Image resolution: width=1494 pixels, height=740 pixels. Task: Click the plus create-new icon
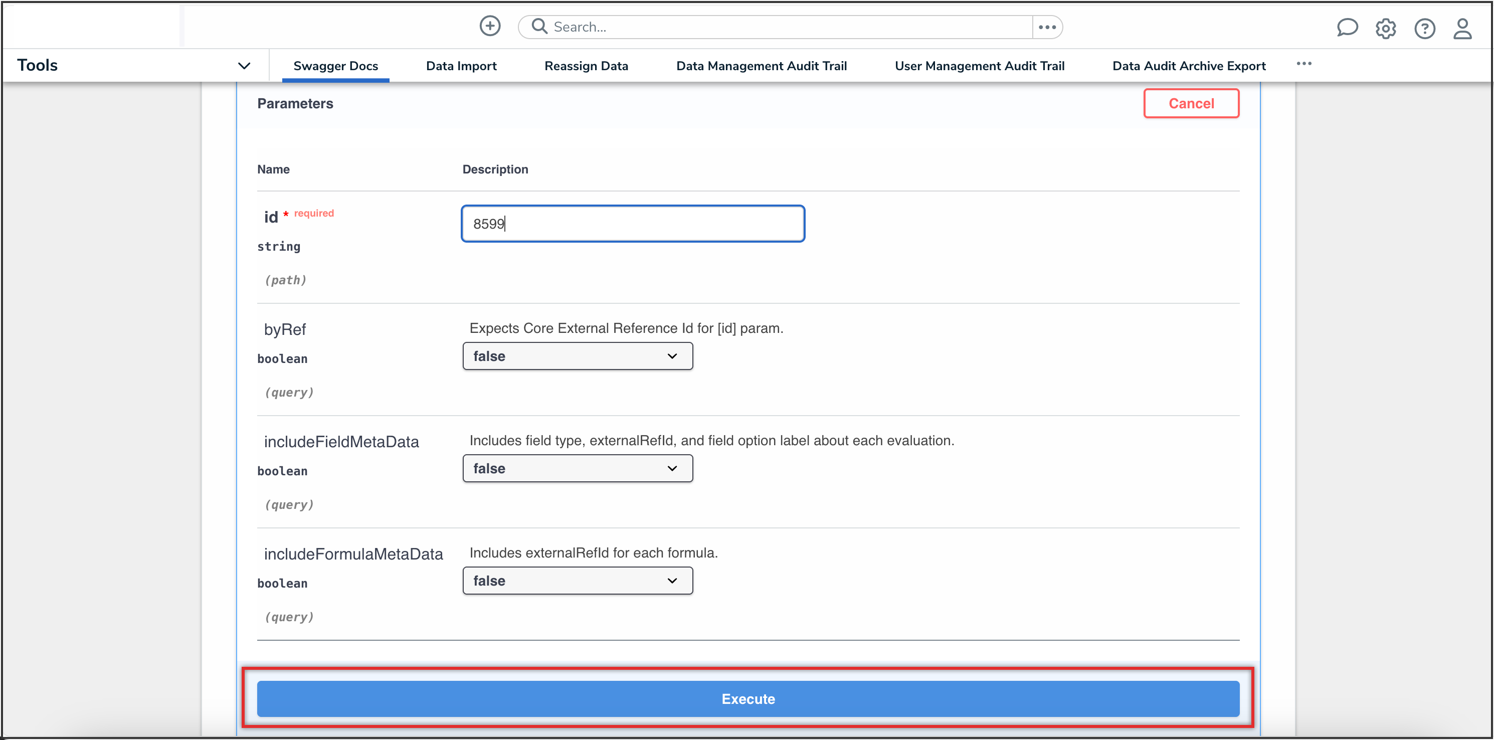[489, 26]
